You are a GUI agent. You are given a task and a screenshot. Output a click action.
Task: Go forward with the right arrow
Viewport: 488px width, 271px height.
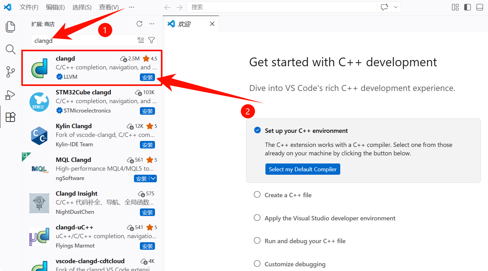179,7
